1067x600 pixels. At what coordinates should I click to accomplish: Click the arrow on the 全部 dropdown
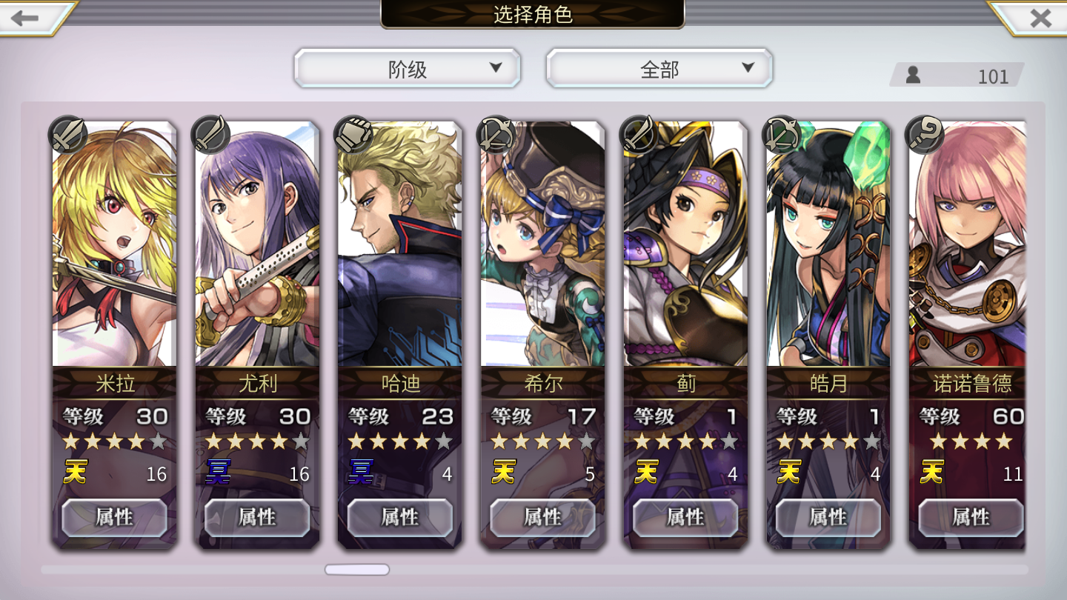[x=748, y=67]
